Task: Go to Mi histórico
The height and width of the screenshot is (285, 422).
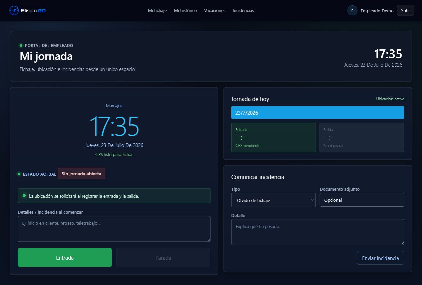Action: (x=185, y=10)
